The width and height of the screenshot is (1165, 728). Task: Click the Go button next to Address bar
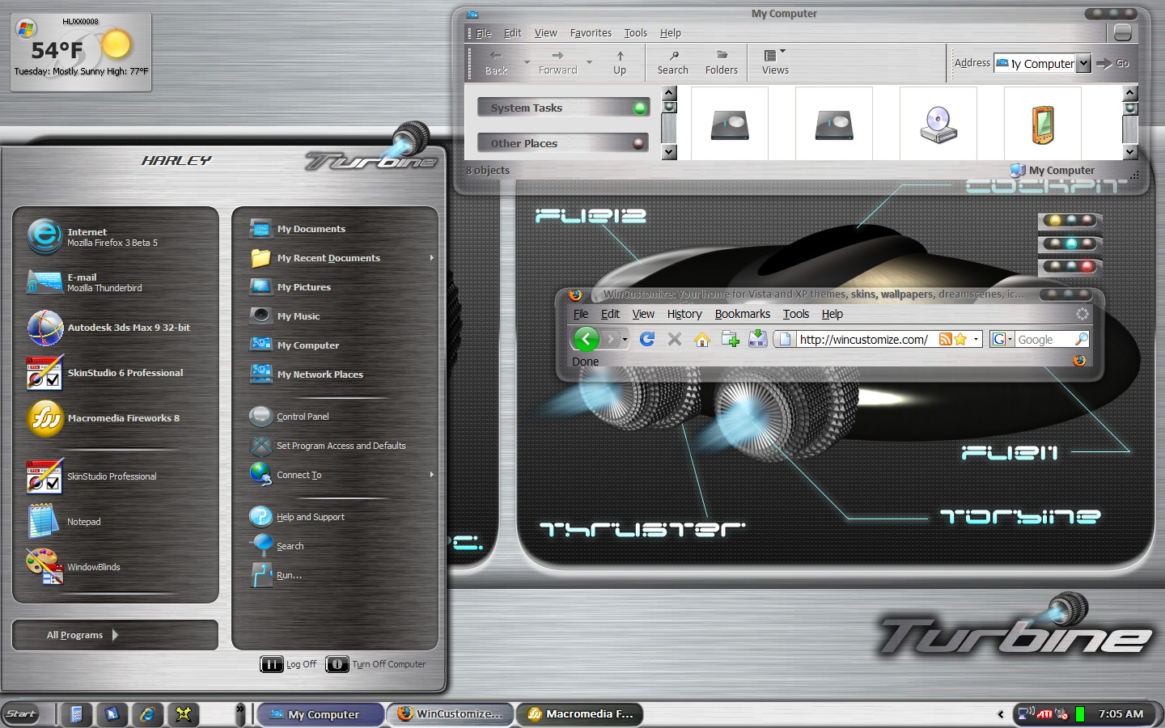1113,63
